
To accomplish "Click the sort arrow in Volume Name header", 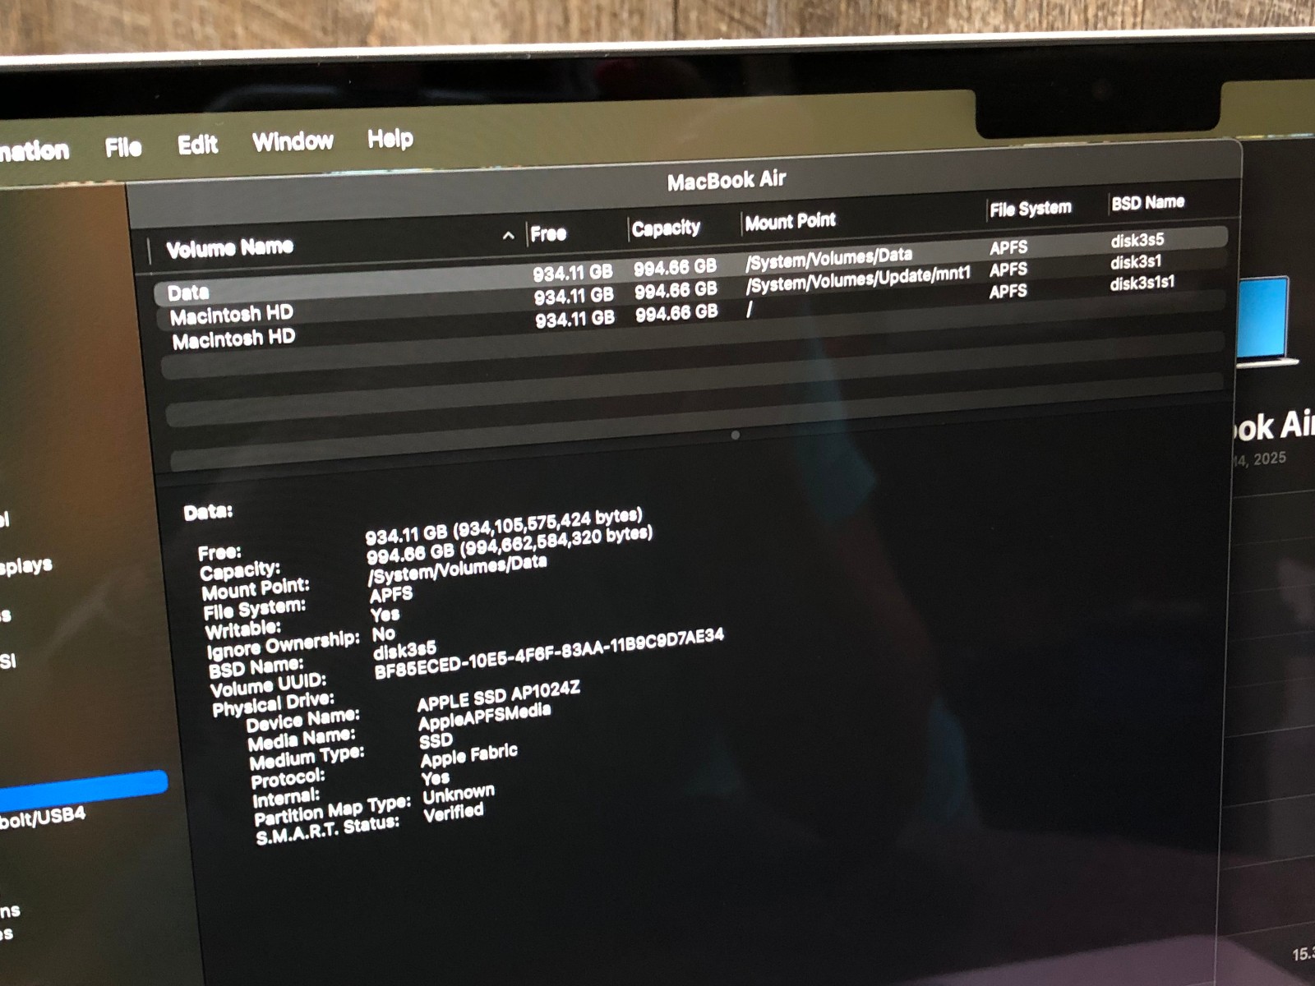I will coord(509,236).
